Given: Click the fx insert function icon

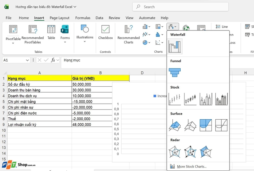Looking at the screenshot, I should [x=53, y=60].
